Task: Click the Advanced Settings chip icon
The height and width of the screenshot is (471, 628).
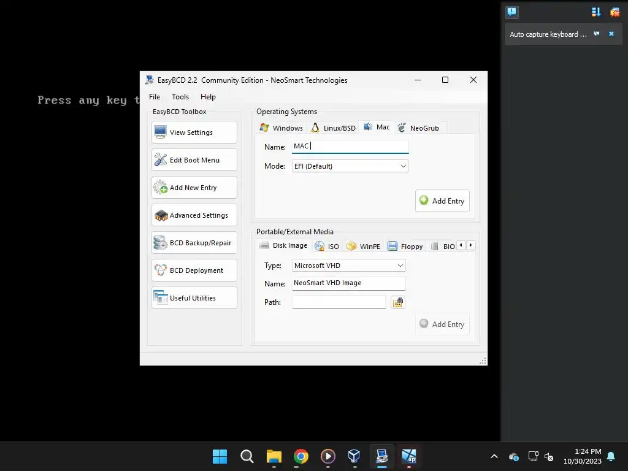Action: [161, 215]
